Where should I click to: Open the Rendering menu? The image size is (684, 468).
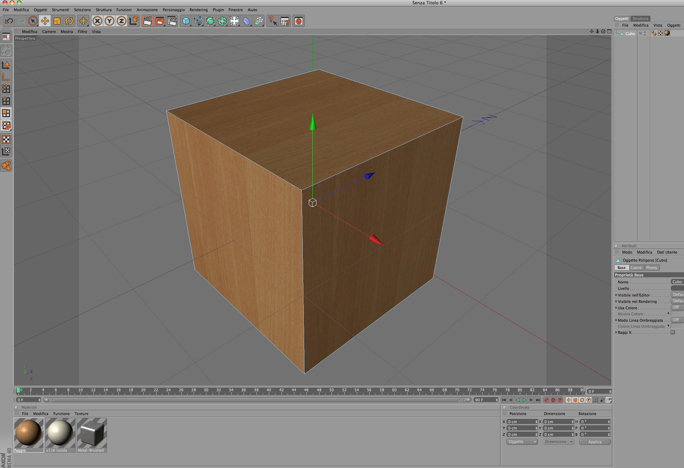198,10
